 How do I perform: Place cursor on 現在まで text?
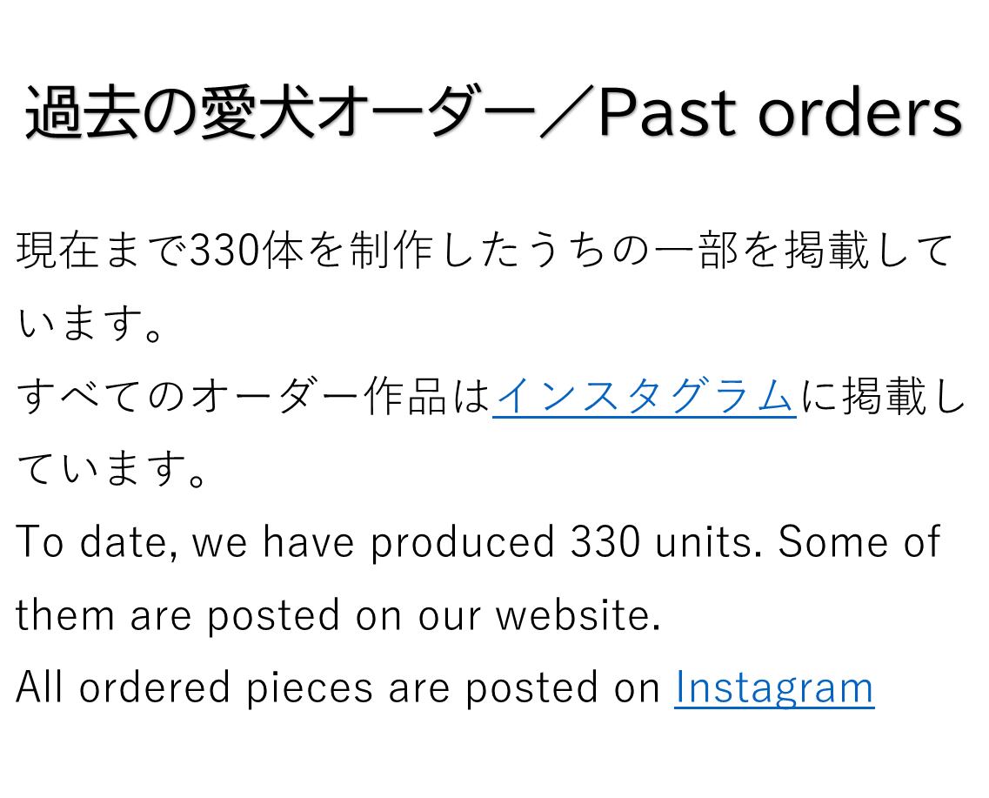[x=102, y=251]
